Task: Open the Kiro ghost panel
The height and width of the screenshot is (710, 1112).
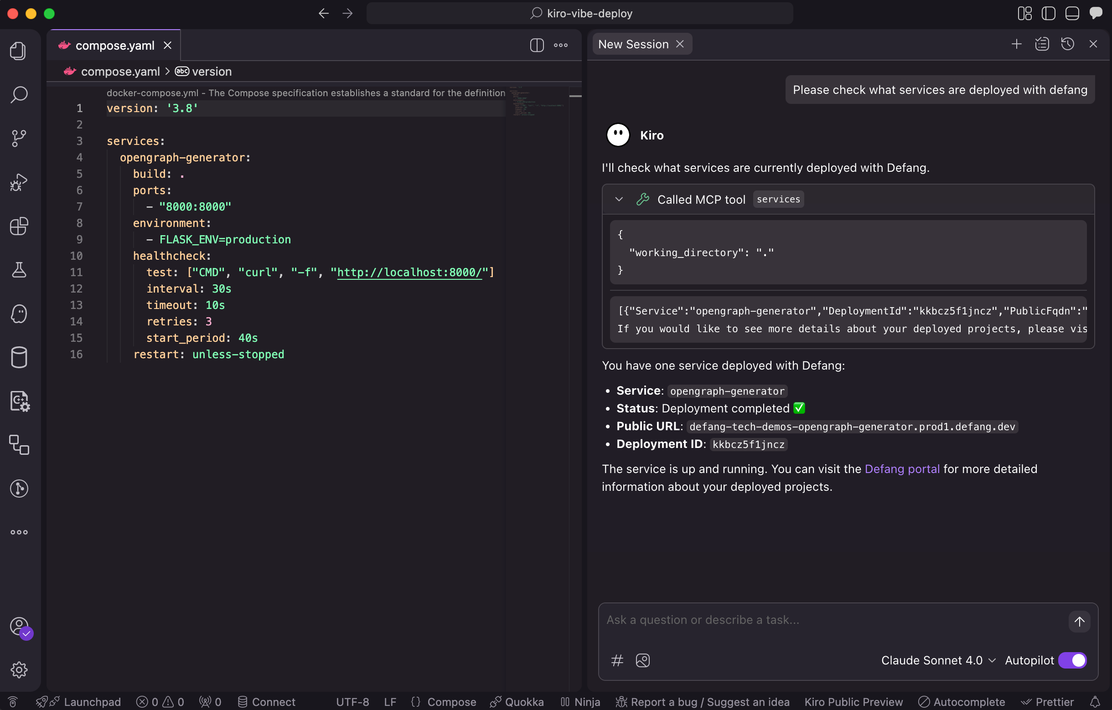Action: [19, 314]
